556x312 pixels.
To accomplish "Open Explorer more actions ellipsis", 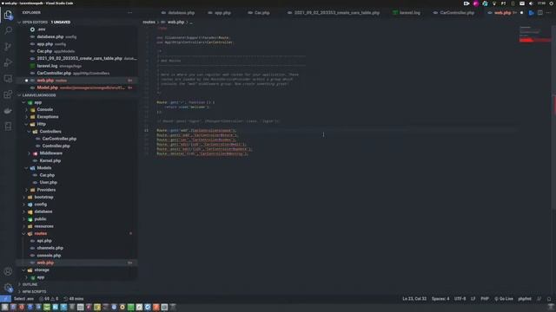I will pos(129,13).
